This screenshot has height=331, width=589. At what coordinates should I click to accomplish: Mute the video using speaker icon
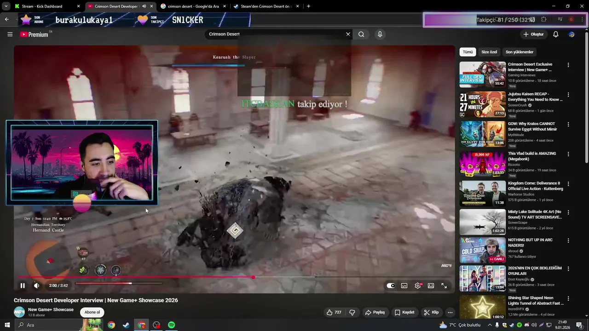36,285
